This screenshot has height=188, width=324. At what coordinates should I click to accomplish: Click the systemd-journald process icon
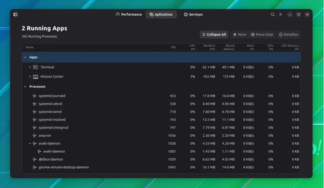click(x=34, y=96)
